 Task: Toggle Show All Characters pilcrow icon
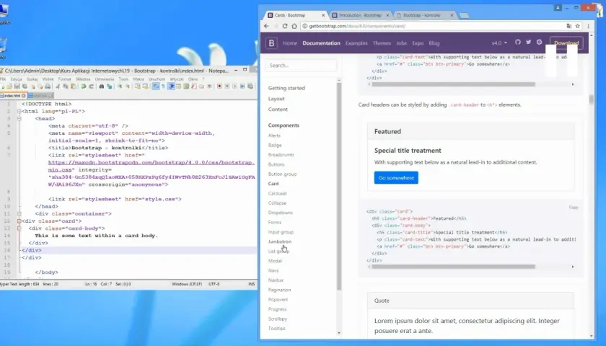(163, 86)
